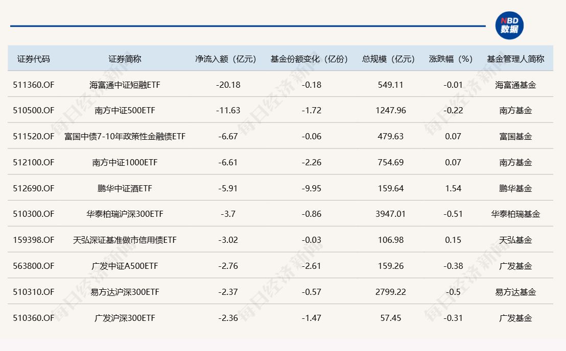This screenshot has height=351, width=566.
Task: Click the 基金份额变化（亿份） header
Action: point(309,59)
